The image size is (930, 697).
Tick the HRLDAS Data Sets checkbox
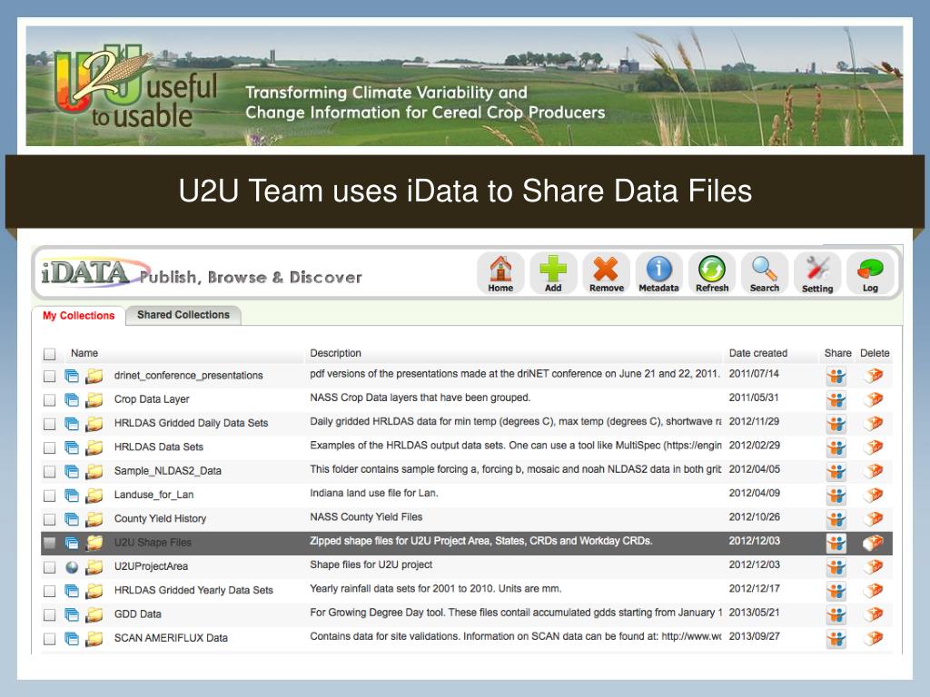point(49,447)
